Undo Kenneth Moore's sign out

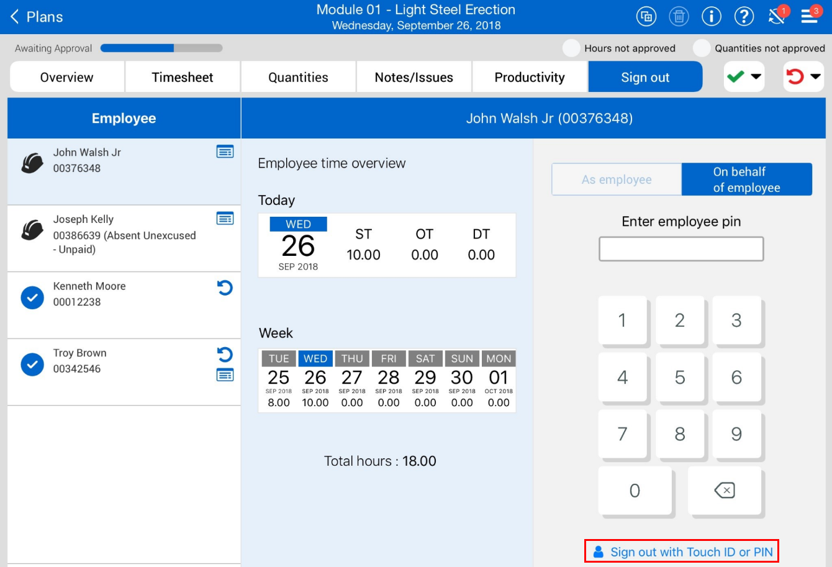coord(225,288)
